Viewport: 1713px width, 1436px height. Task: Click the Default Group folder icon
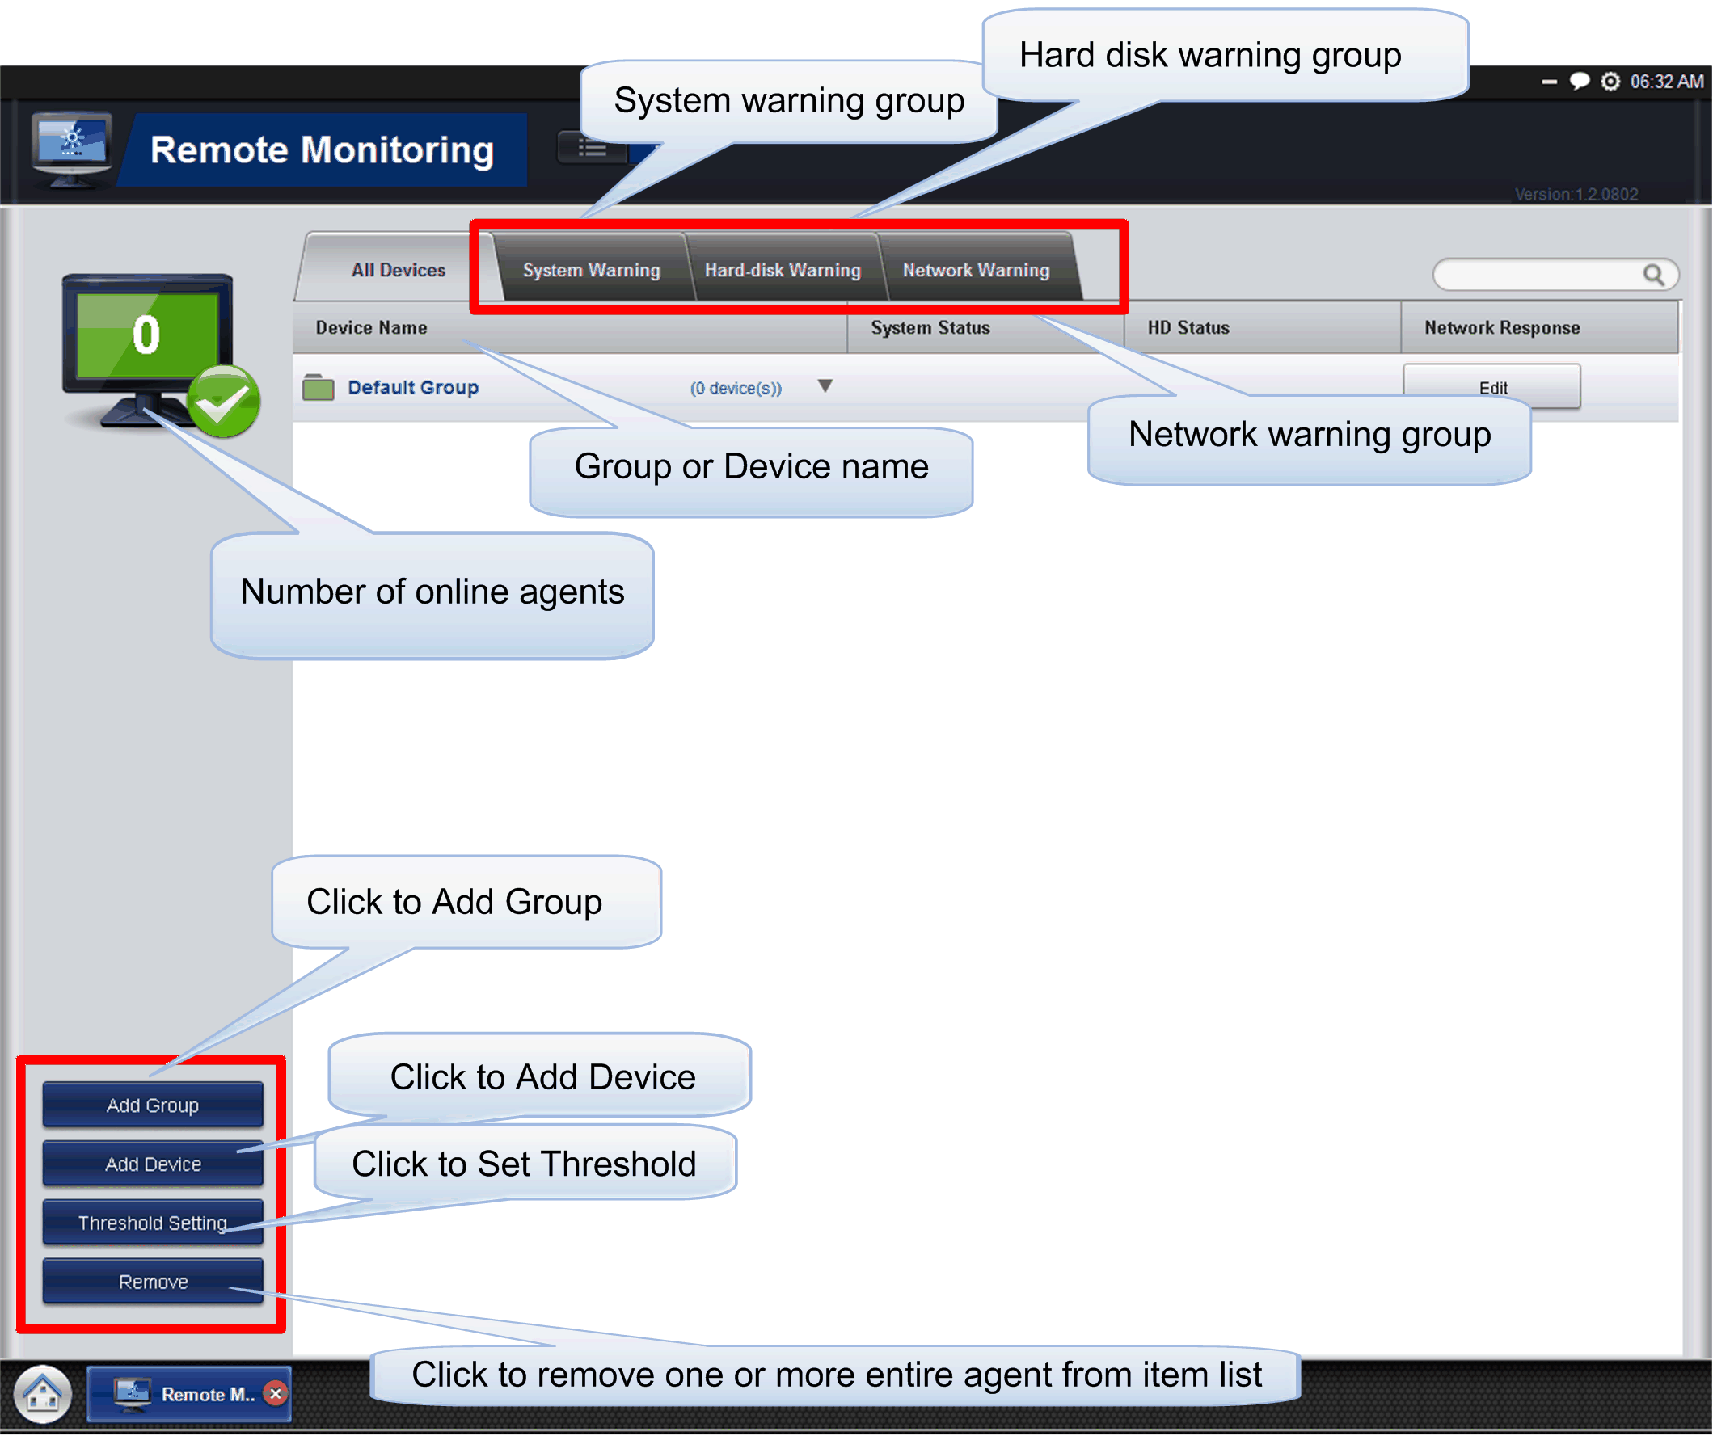(x=319, y=387)
